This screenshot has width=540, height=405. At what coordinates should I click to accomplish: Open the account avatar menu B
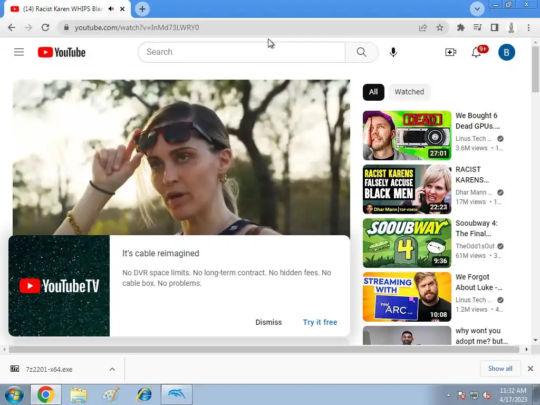(x=506, y=52)
